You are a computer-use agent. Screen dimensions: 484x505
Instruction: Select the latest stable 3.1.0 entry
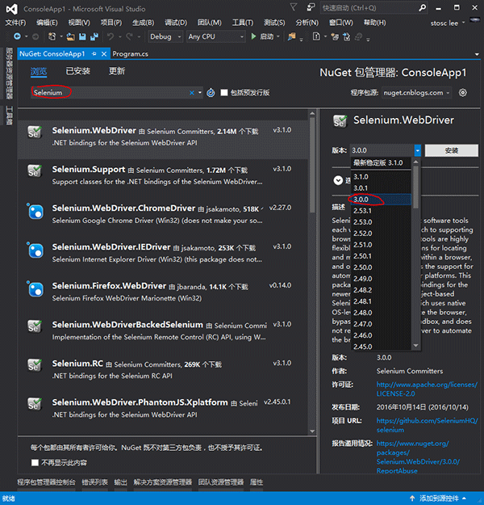click(x=381, y=162)
